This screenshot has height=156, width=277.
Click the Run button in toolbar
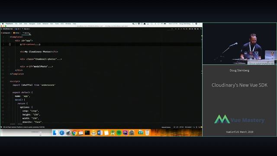[x=176, y=29]
